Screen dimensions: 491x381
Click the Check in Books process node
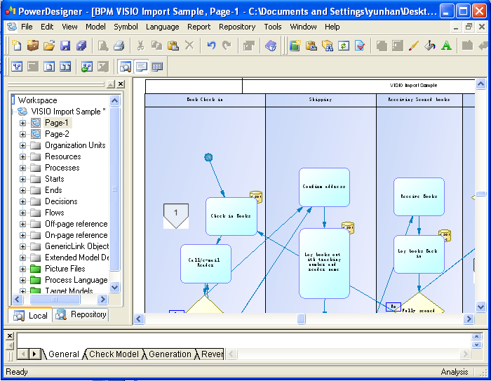231,216
